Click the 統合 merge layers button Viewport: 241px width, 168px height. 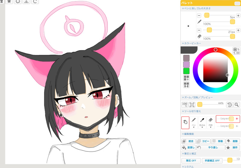tap(189, 141)
